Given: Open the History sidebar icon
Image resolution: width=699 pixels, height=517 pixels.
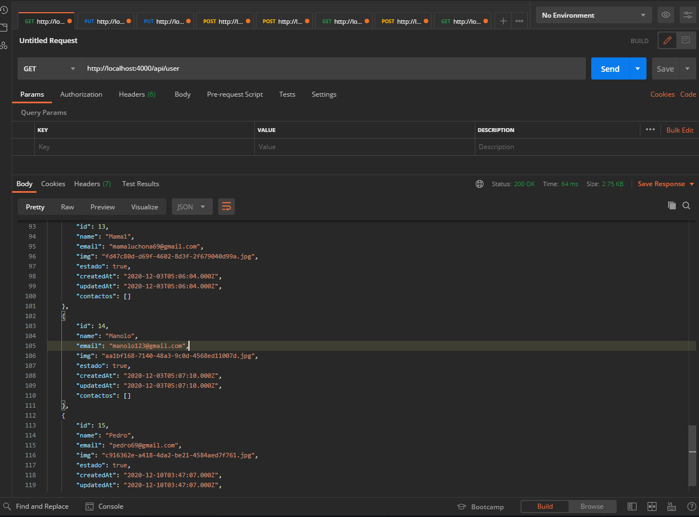Looking at the screenshot, I should click(x=4, y=10).
